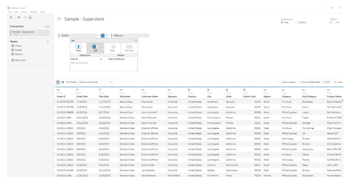Click the Returns table on the canvas
The width and height of the screenshot is (348, 184).
(130, 36)
